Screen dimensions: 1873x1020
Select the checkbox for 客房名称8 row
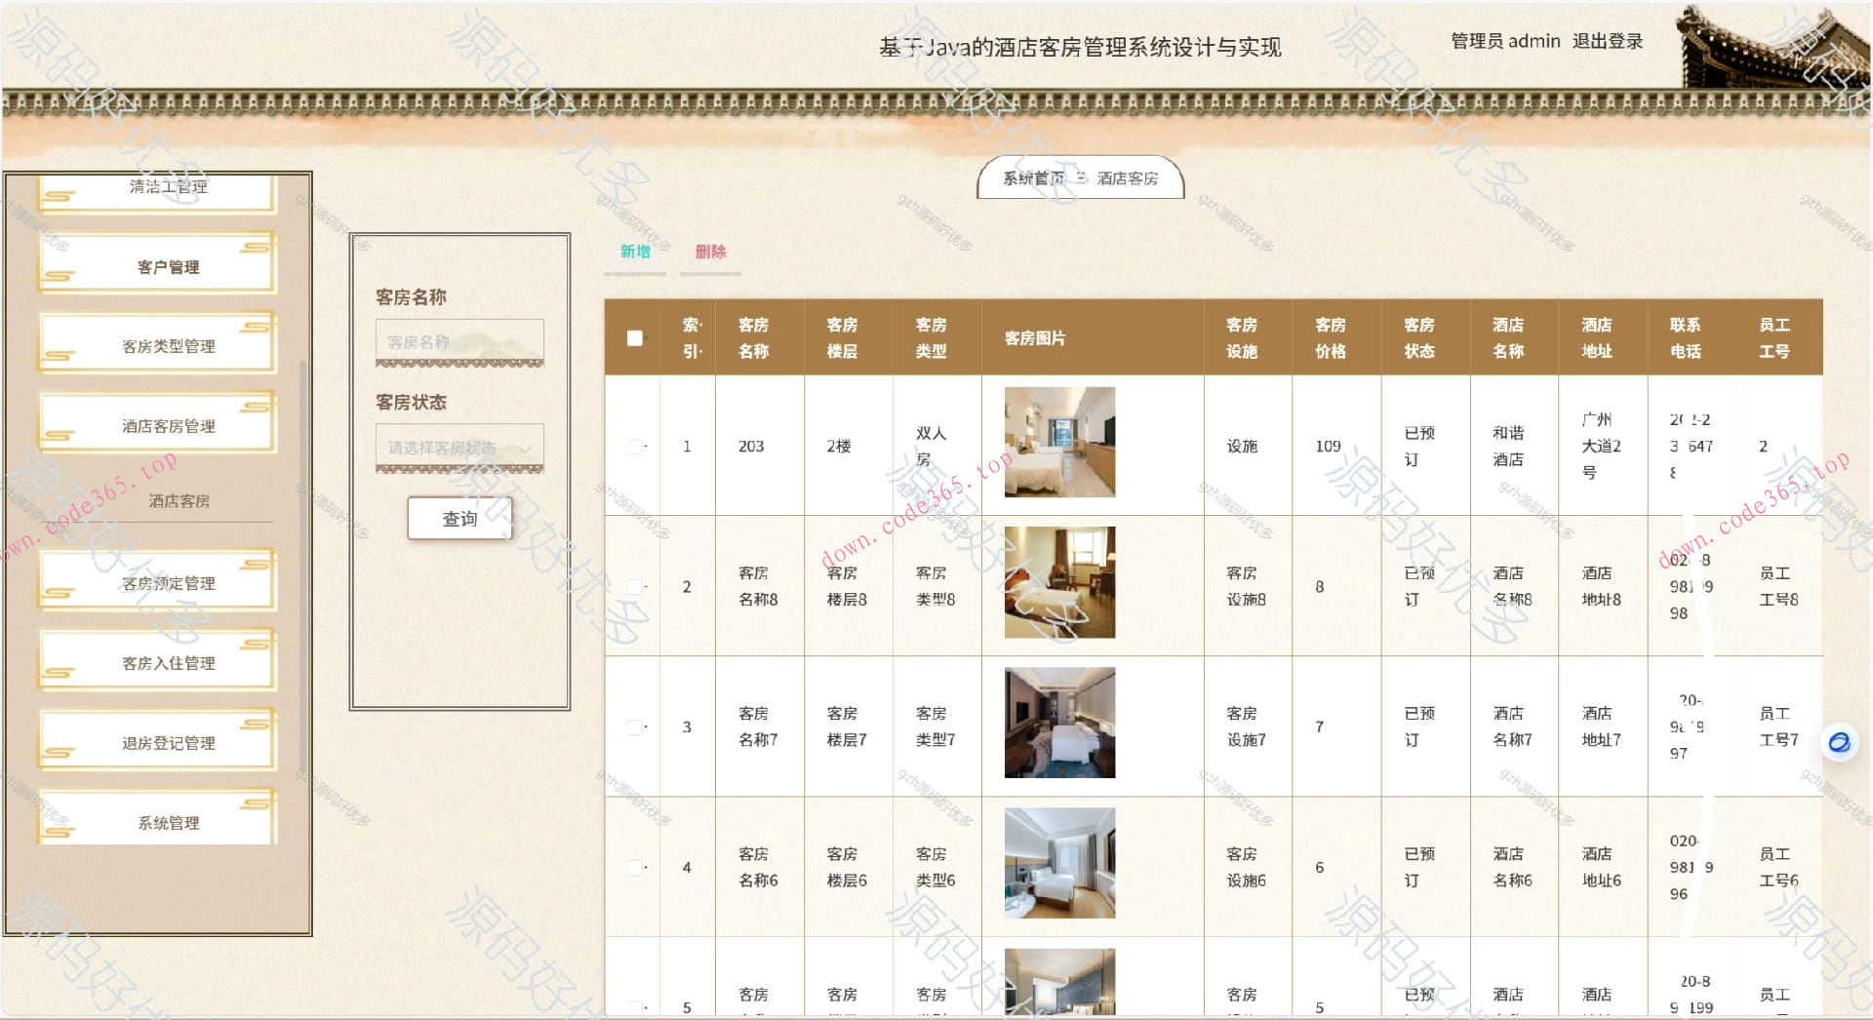tap(635, 587)
